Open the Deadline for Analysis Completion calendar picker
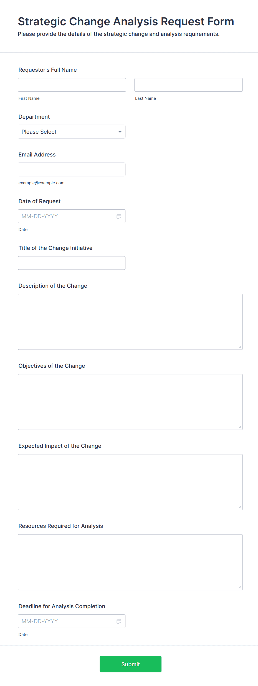Image resolution: width=258 pixels, height=686 pixels. click(119, 621)
